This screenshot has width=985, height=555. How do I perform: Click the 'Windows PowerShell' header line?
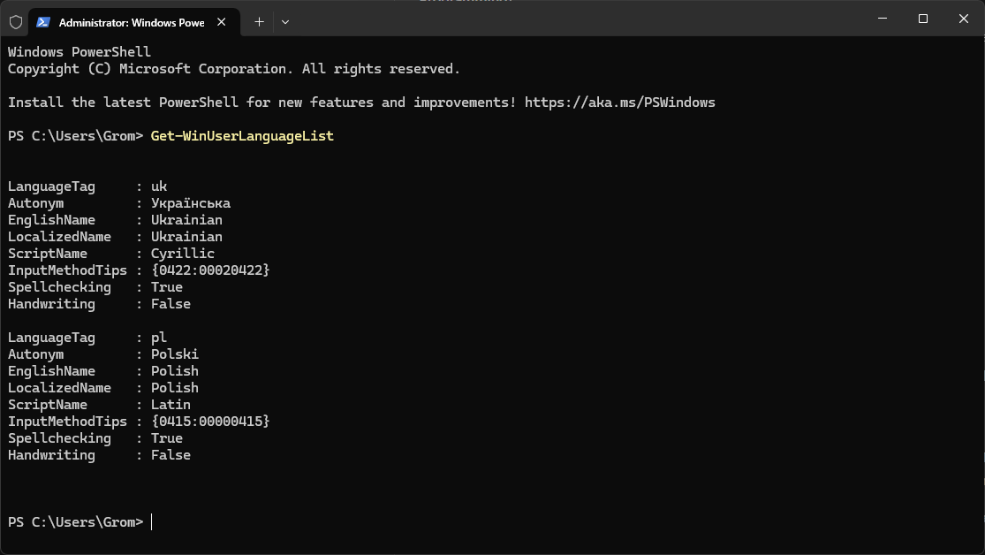(x=80, y=51)
